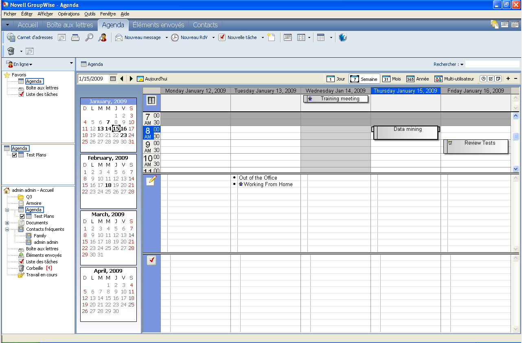Create a Nouveau message

(x=138, y=37)
